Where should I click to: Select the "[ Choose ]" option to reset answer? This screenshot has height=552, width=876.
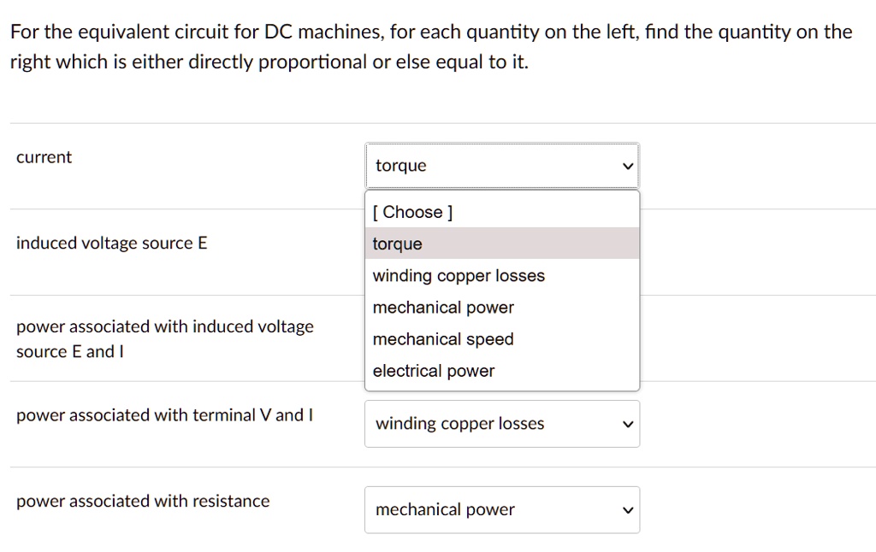coord(411,212)
